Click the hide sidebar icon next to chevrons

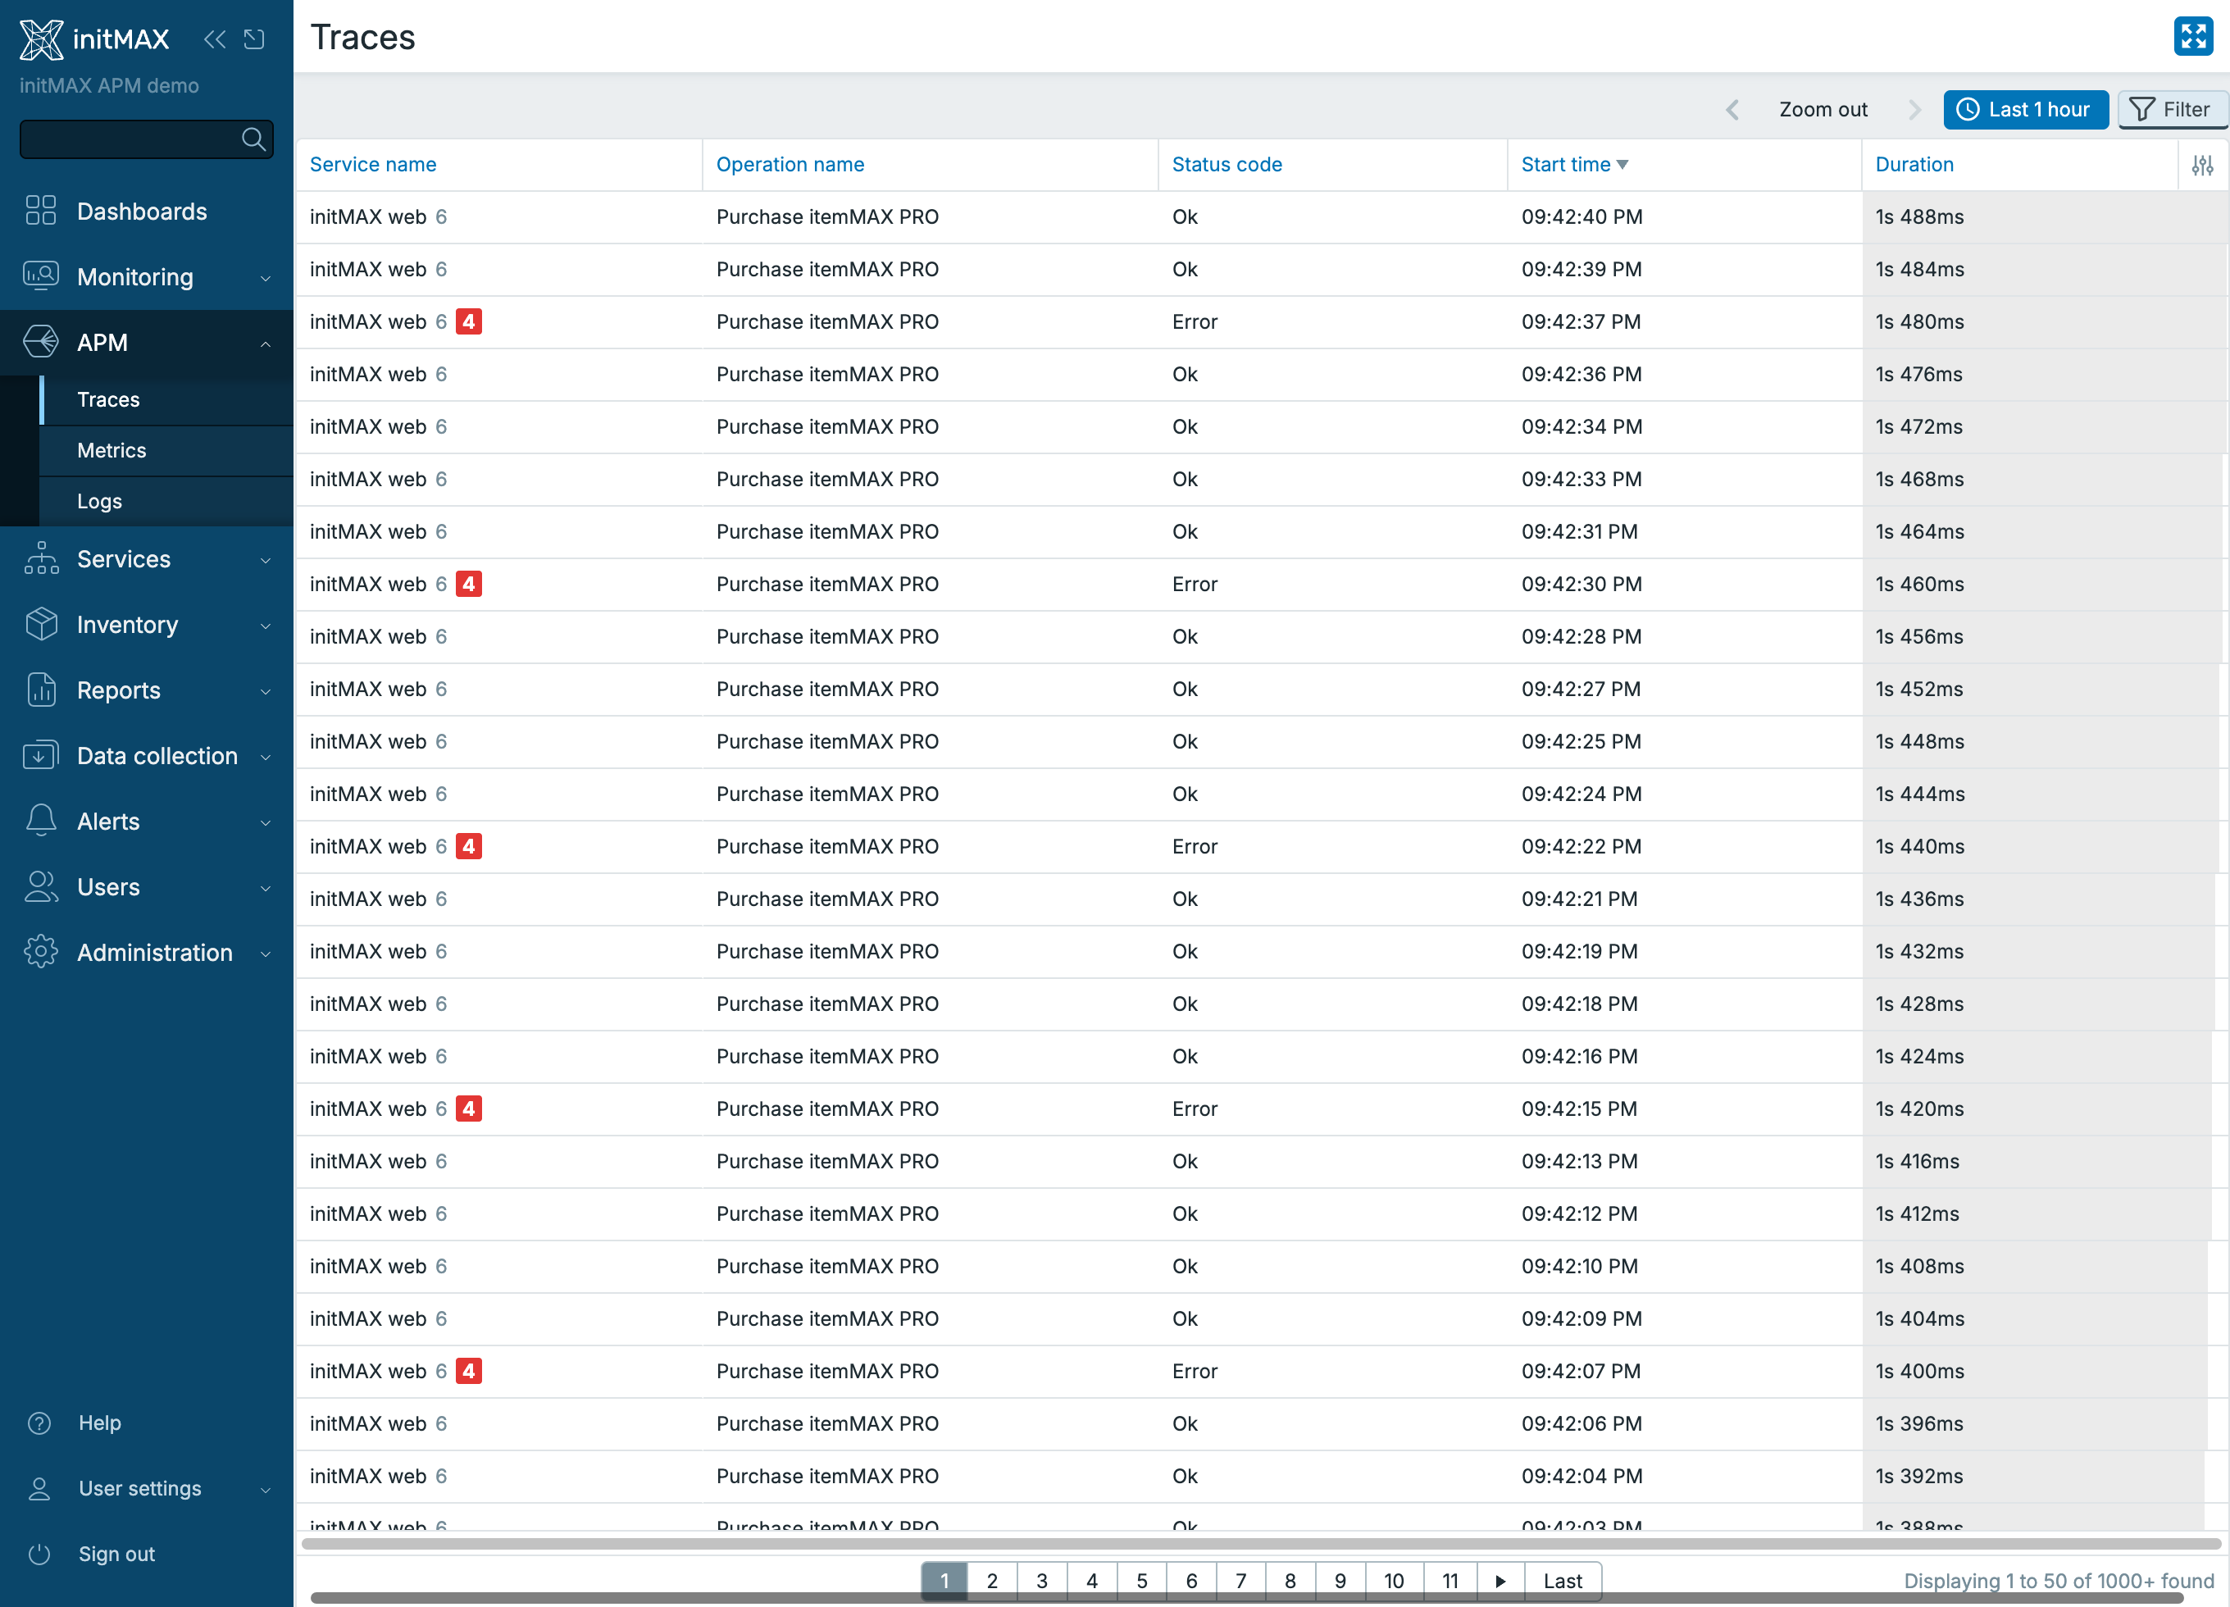[x=255, y=39]
